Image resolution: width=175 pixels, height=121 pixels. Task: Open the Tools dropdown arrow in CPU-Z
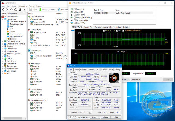99,117
